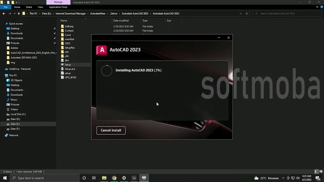Image resolution: width=324 pixels, height=182 pixels.
Task: Select This PC in the navigation pane
Action: pyautogui.click(x=13, y=75)
